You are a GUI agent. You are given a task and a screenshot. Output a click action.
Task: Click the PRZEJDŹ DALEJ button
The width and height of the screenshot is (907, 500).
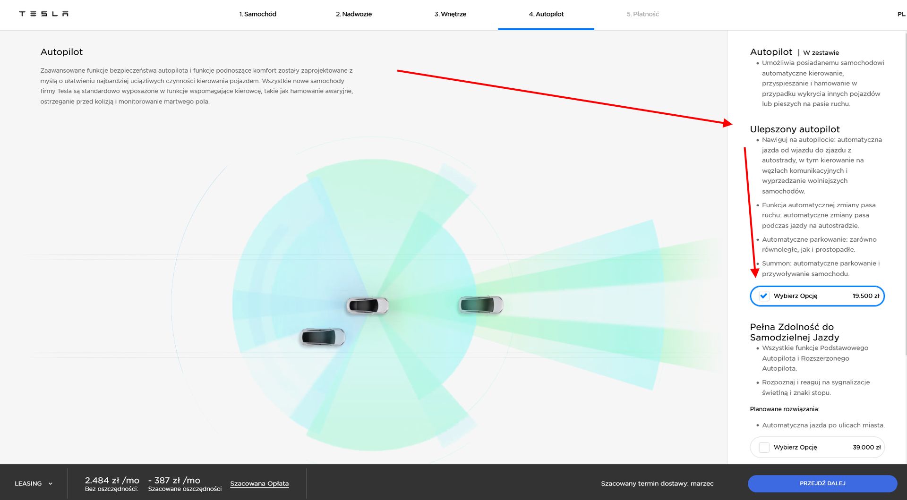[822, 483]
